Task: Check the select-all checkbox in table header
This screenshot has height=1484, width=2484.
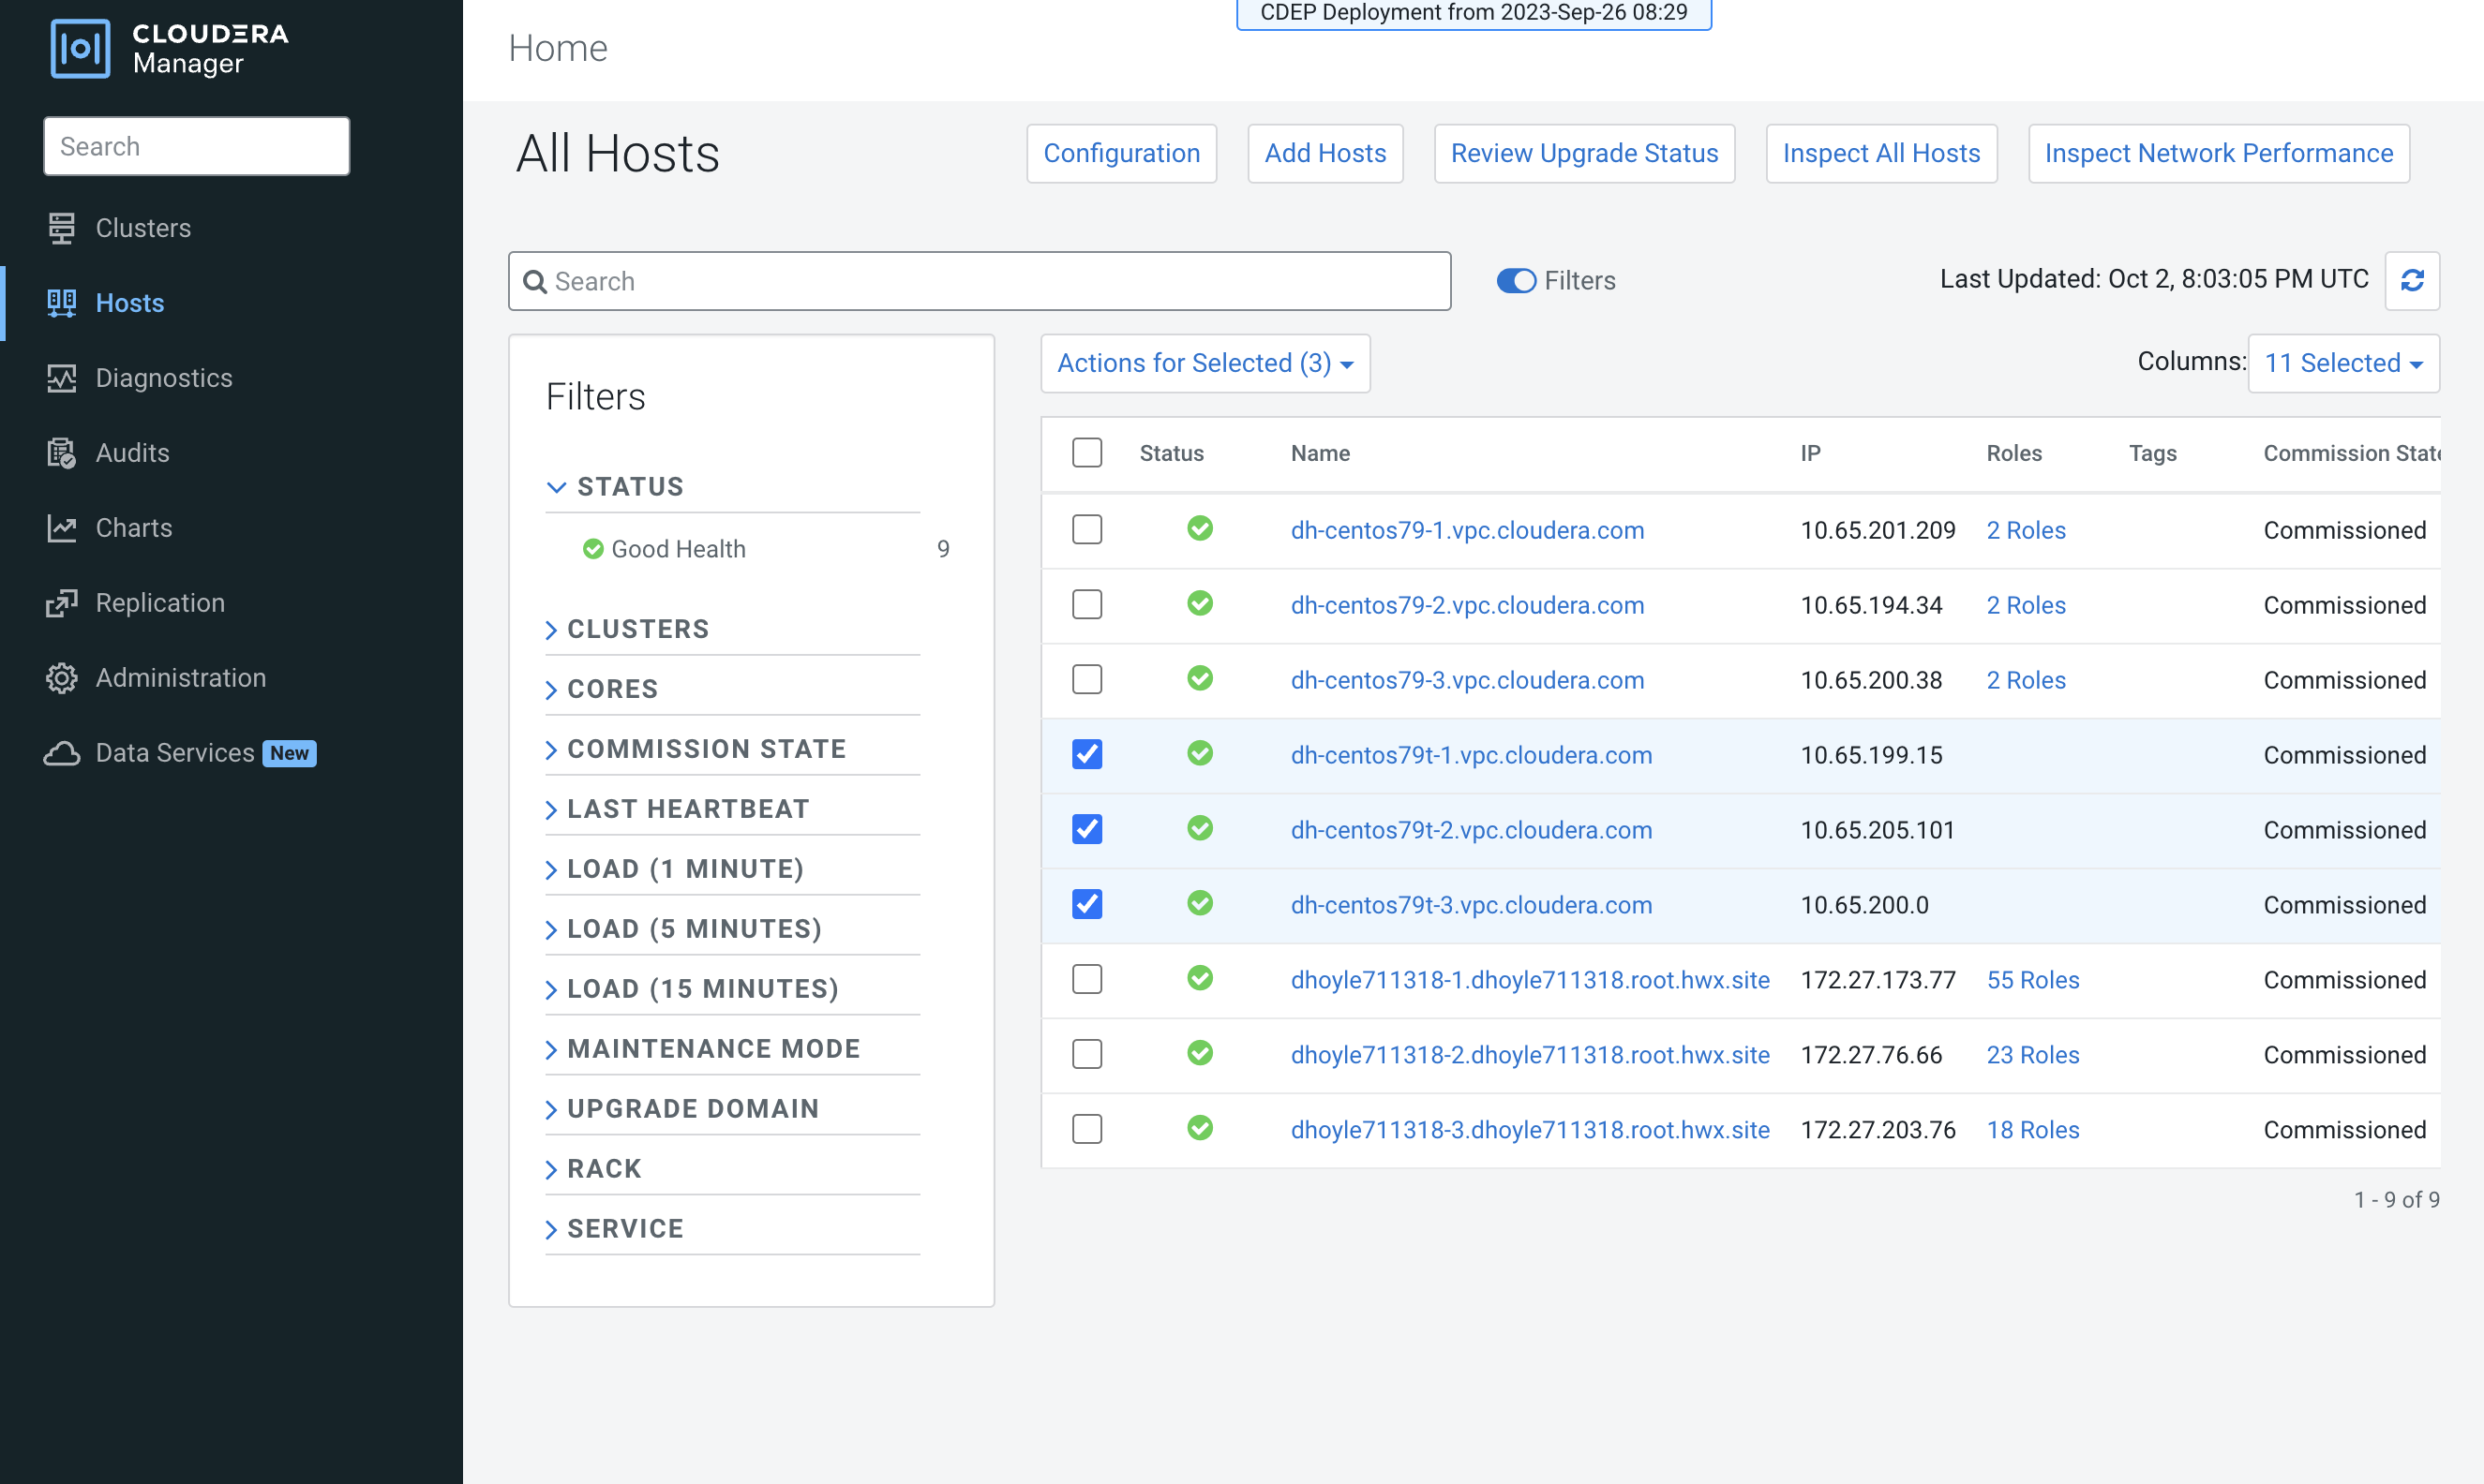Action: 1086,453
